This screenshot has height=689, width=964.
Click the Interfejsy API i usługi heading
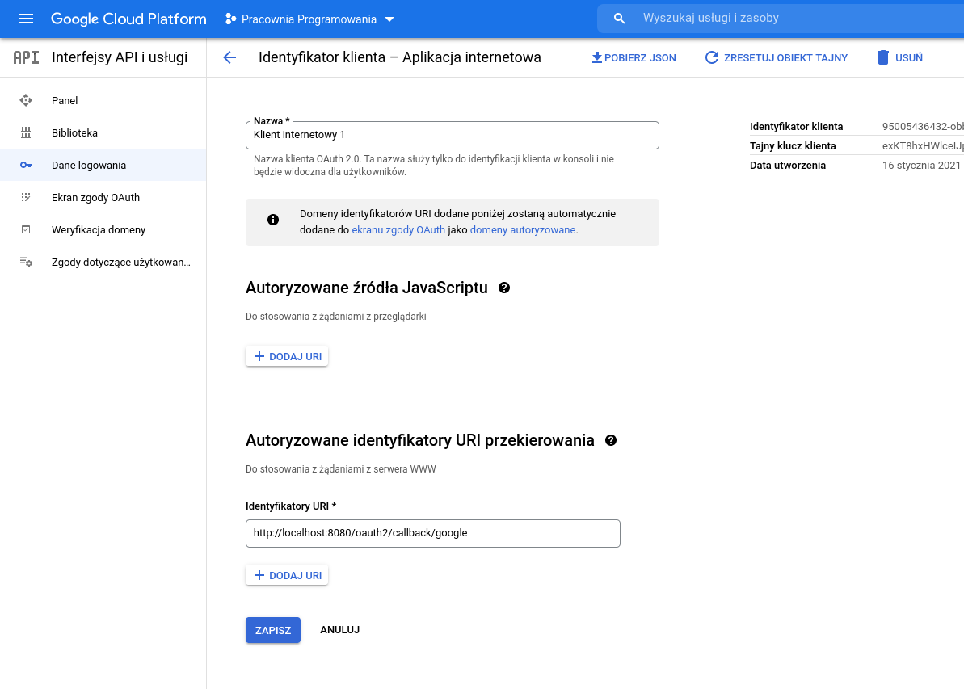[x=120, y=57]
